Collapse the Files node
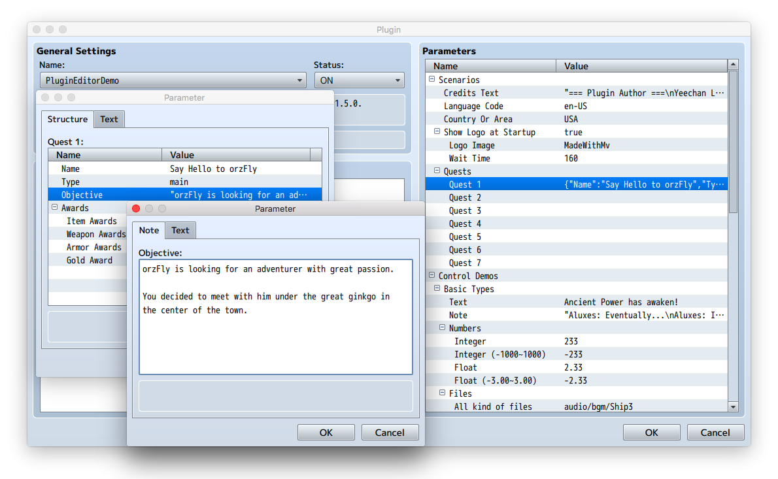Viewport: 778px width, 479px height. (x=442, y=393)
